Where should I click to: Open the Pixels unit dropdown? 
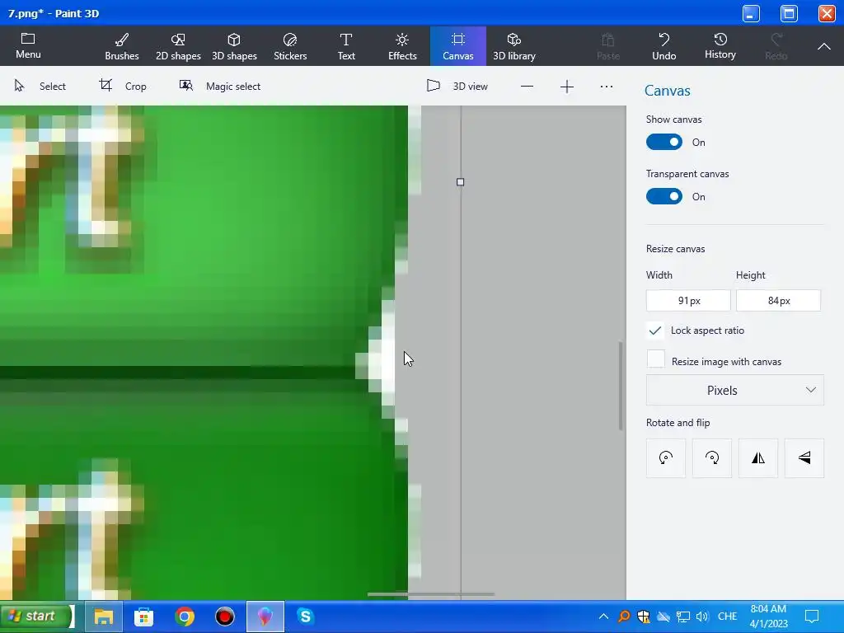[x=734, y=390]
